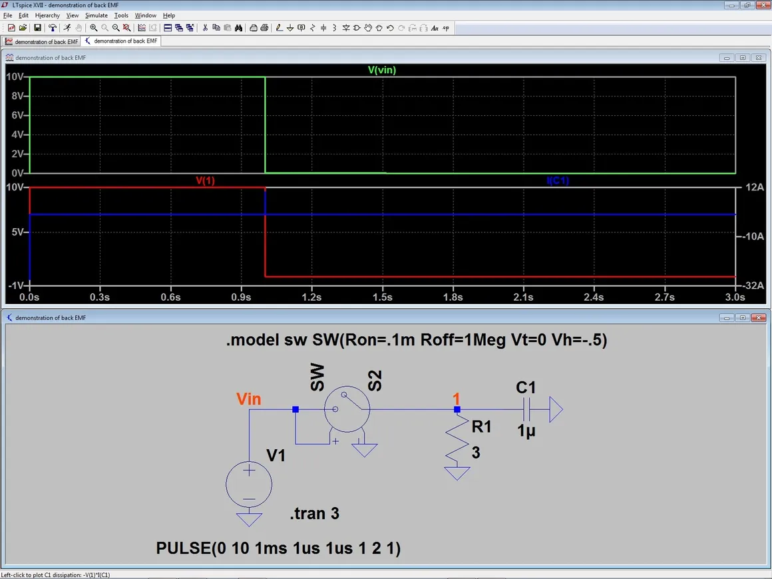772x579 pixels.
Task: Maximize the waveform plot pane
Action: [743, 58]
